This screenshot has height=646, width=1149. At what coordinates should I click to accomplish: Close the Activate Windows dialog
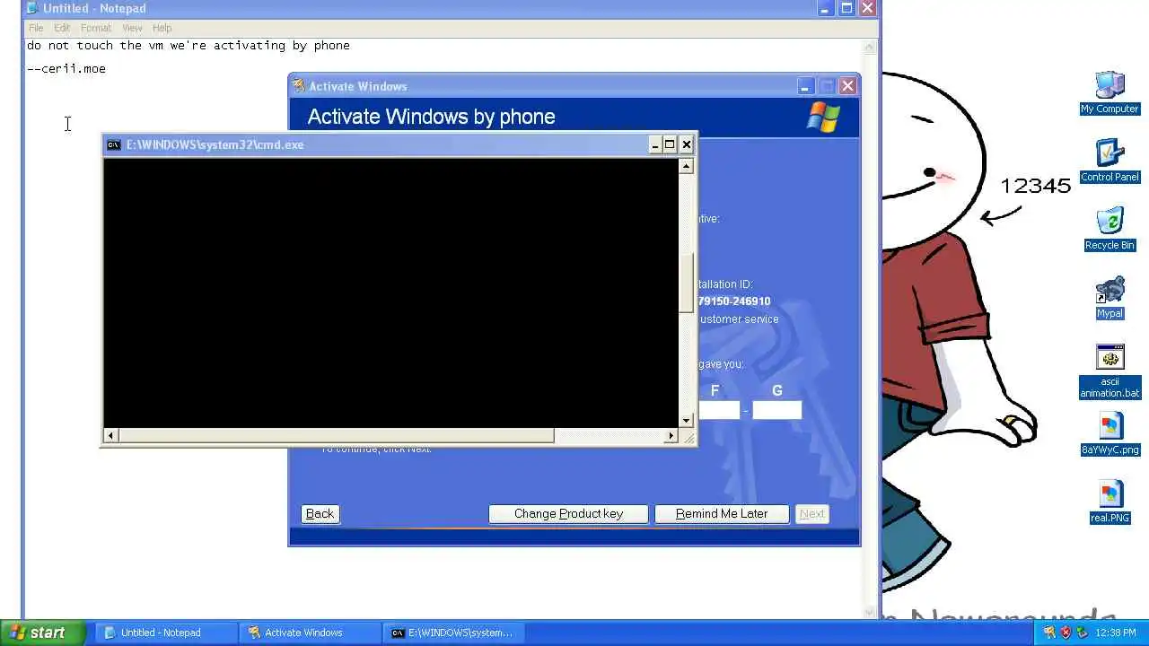tap(847, 86)
